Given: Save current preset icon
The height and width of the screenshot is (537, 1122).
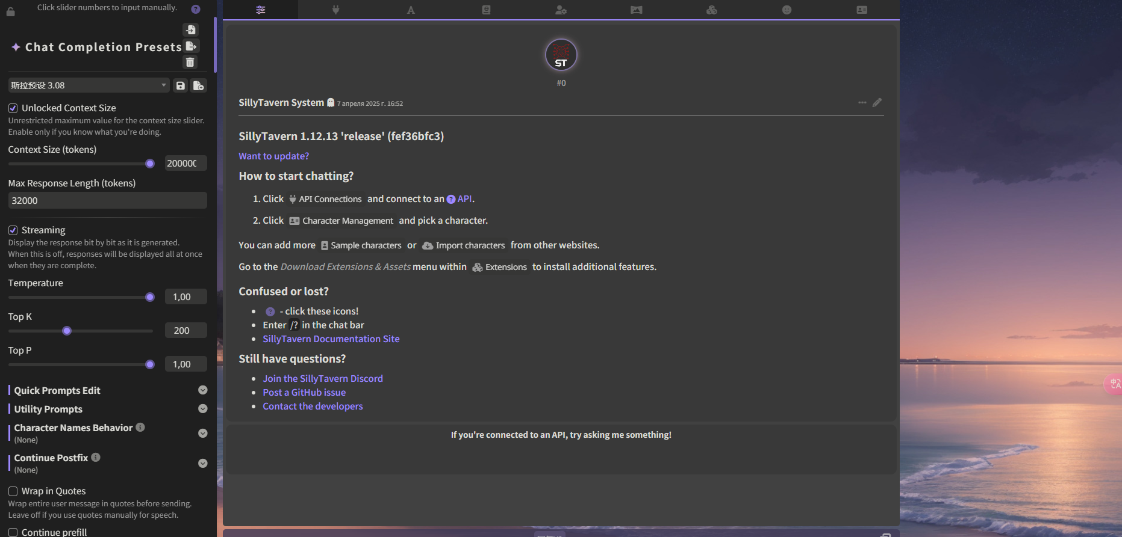Looking at the screenshot, I should [180, 85].
